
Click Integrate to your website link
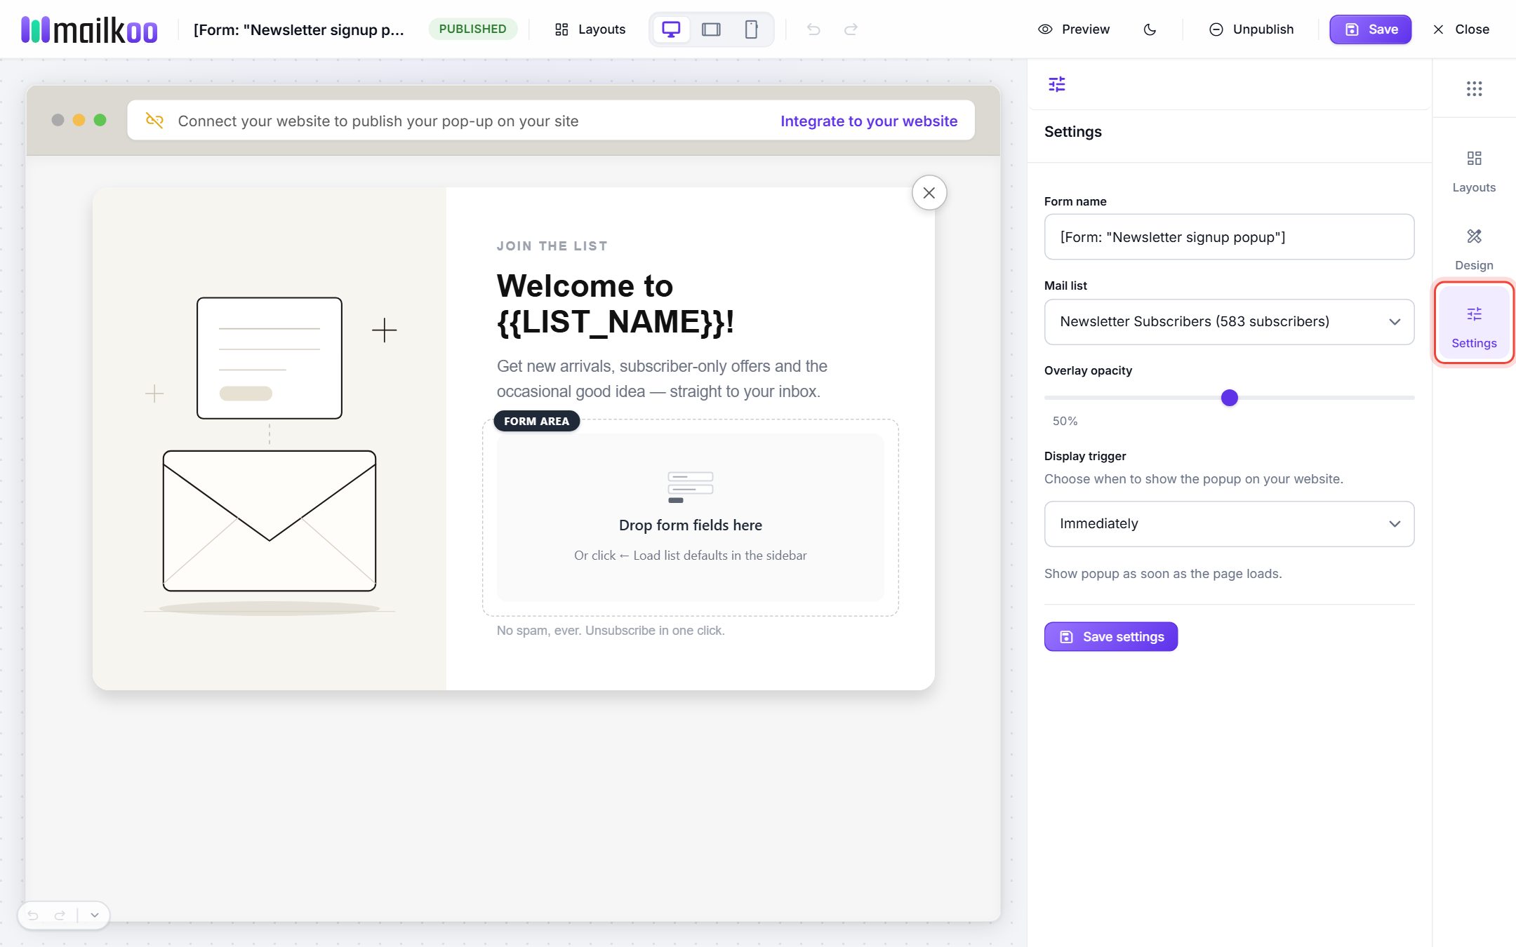pyautogui.click(x=869, y=121)
